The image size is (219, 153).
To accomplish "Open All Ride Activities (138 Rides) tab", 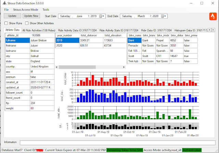I will tap(39, 30).
